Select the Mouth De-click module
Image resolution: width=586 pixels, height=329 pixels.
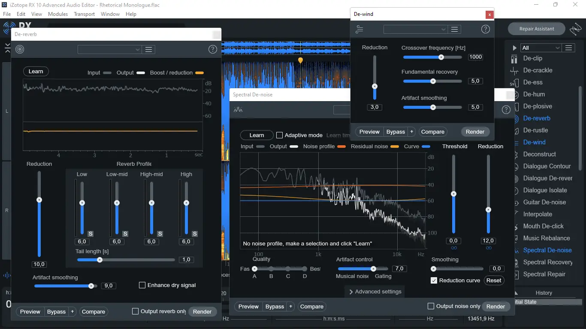coord(543,226)
